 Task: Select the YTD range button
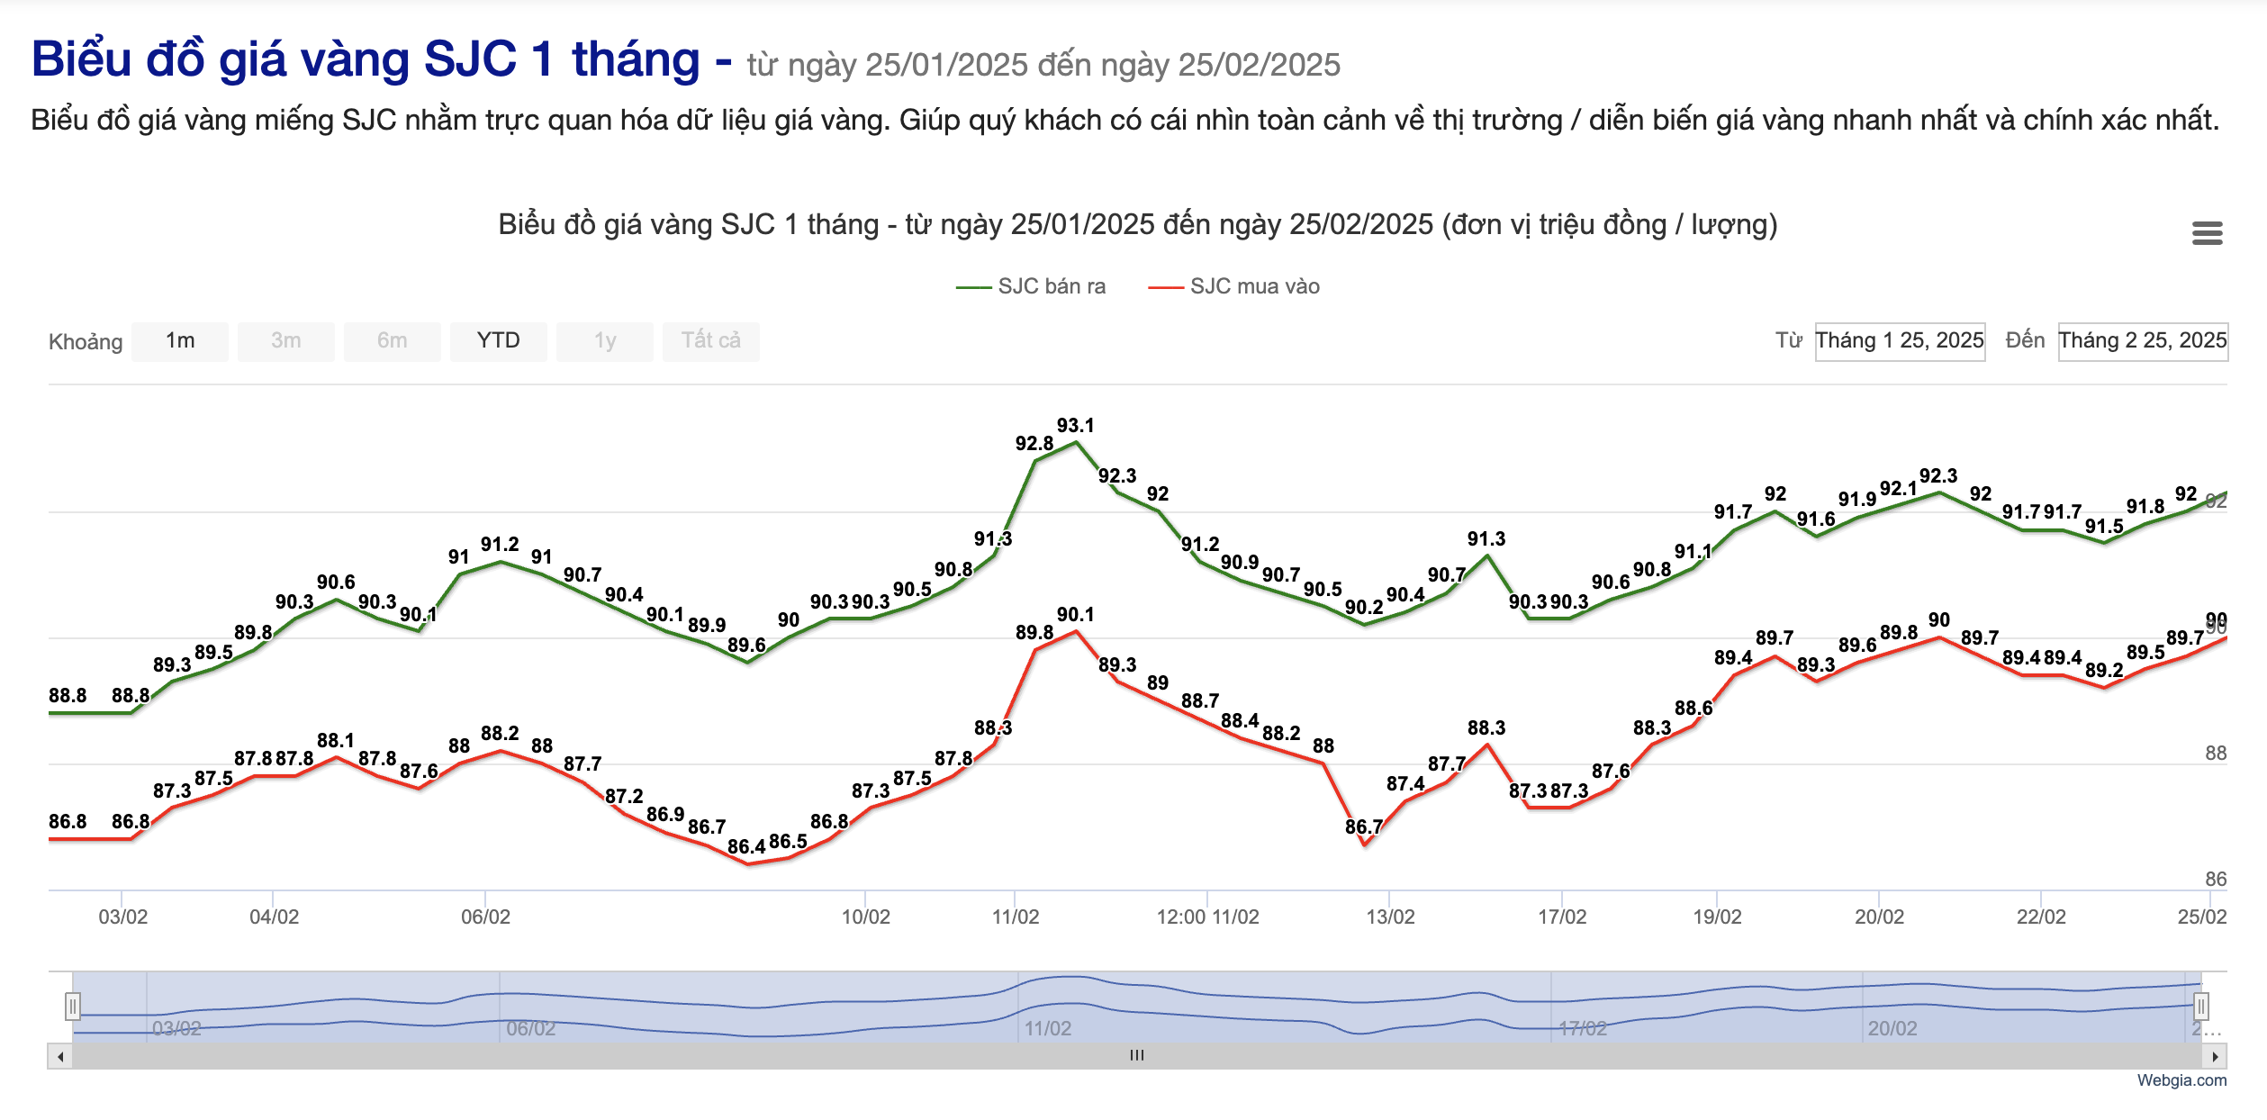pos(499,341)
